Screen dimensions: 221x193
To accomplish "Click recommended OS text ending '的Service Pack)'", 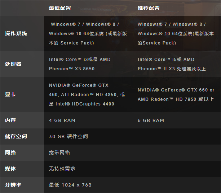I will click(176, 34).
